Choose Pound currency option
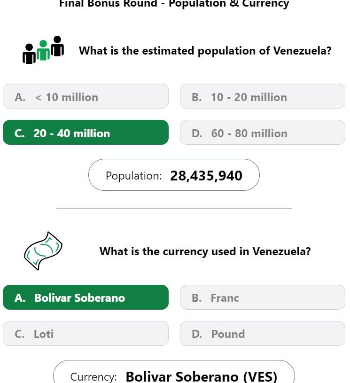The image size is (350, 383). point(263,333)
